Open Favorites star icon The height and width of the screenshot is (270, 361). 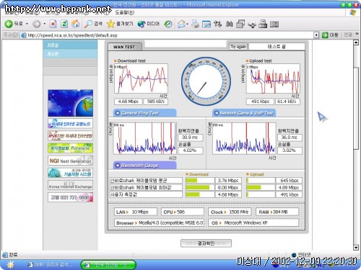point(110,24)
